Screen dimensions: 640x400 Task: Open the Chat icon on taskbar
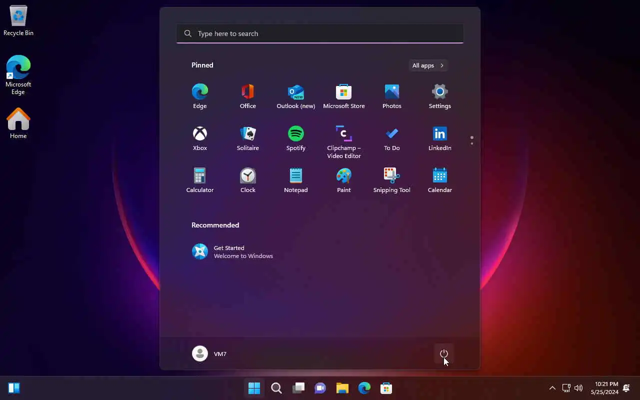pyautogui.click(x=320, y=388)
